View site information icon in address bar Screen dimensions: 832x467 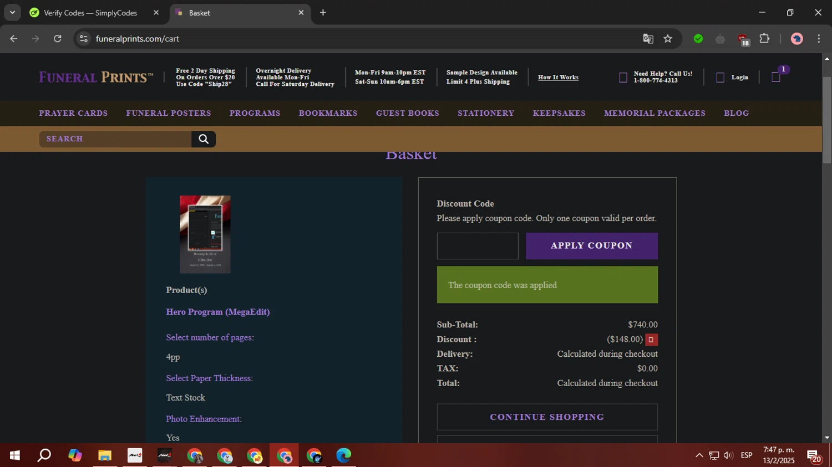point(84,39)
